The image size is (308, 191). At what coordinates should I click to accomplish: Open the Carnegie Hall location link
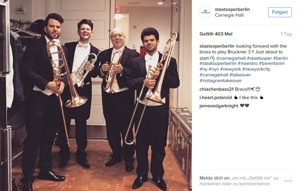point(229,15)
